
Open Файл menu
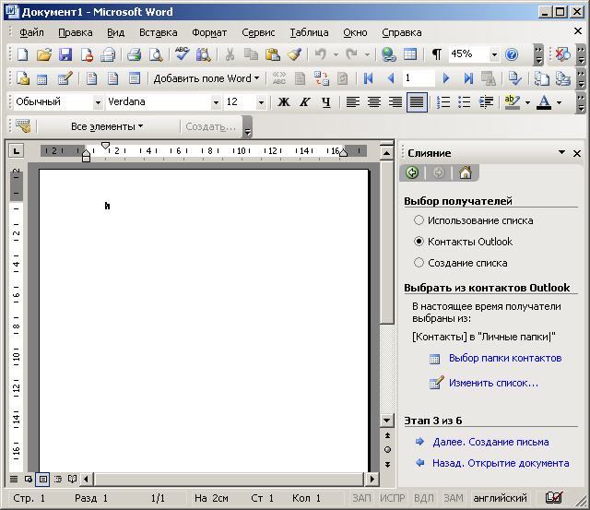click(x=31, y=32)
